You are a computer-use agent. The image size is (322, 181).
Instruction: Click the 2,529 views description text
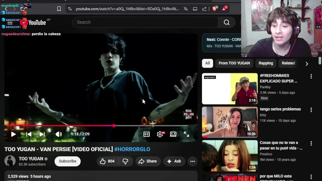tap(29, 176)
